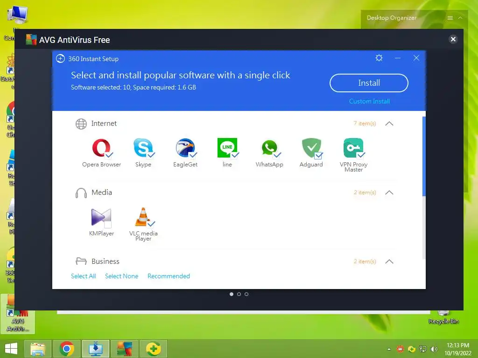Go to the first slide dot
The width and height of the screenshot is (478, 358).
pos(232,294)
